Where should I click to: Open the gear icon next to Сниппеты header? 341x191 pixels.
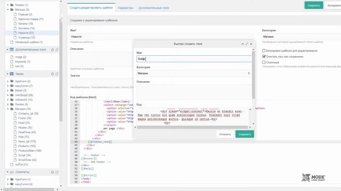pyautogui.click(x=52, y=172)
